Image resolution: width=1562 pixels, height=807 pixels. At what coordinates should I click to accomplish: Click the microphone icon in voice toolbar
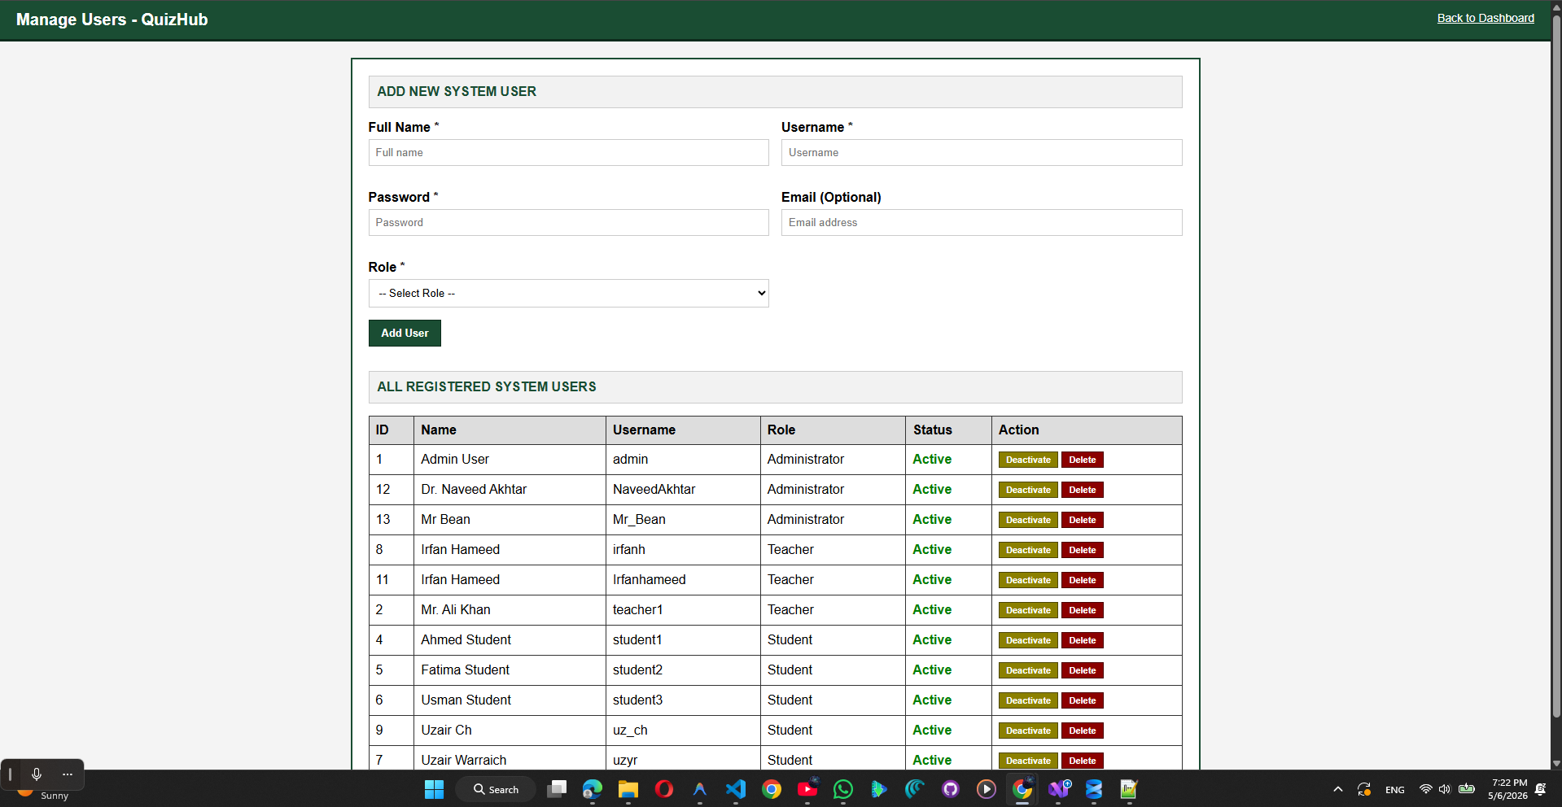[x=37, y=774]
